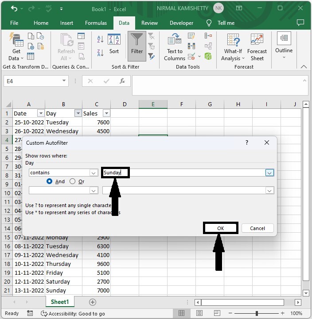
Task: Add a new sheet with plus button
Action: coord(93,302)
